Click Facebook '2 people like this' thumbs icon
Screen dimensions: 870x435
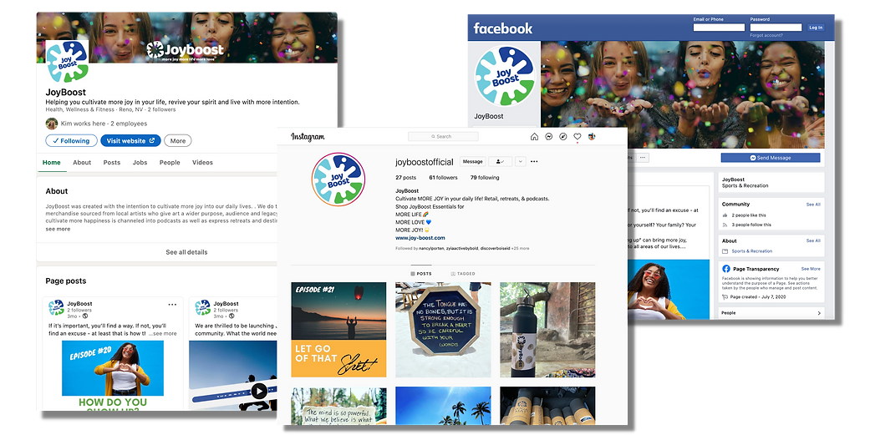pyautogui.click(x=725, y=215)
